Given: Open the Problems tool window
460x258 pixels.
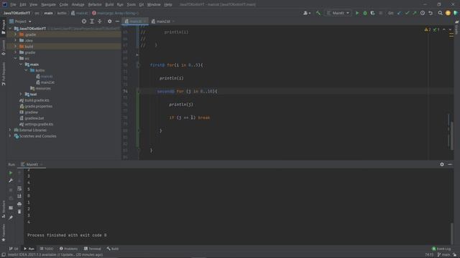Looking at the screenshot, I should (69, 249).
